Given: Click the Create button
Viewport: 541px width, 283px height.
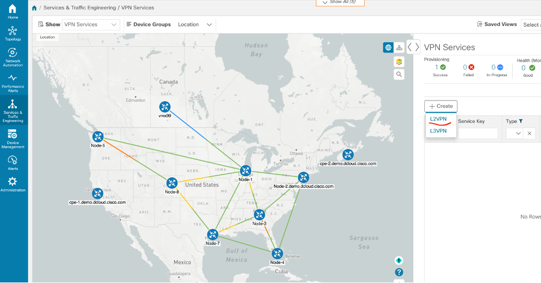Looking at the screenshot, I should point(441,106).
